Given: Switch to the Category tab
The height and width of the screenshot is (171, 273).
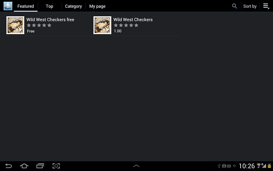Looking at the screenshot, I should coord(73,6).
